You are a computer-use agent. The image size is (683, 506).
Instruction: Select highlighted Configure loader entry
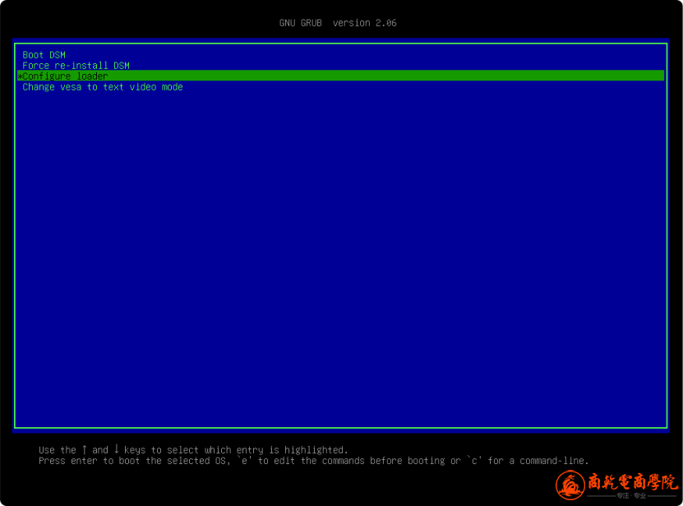(340, 76)
